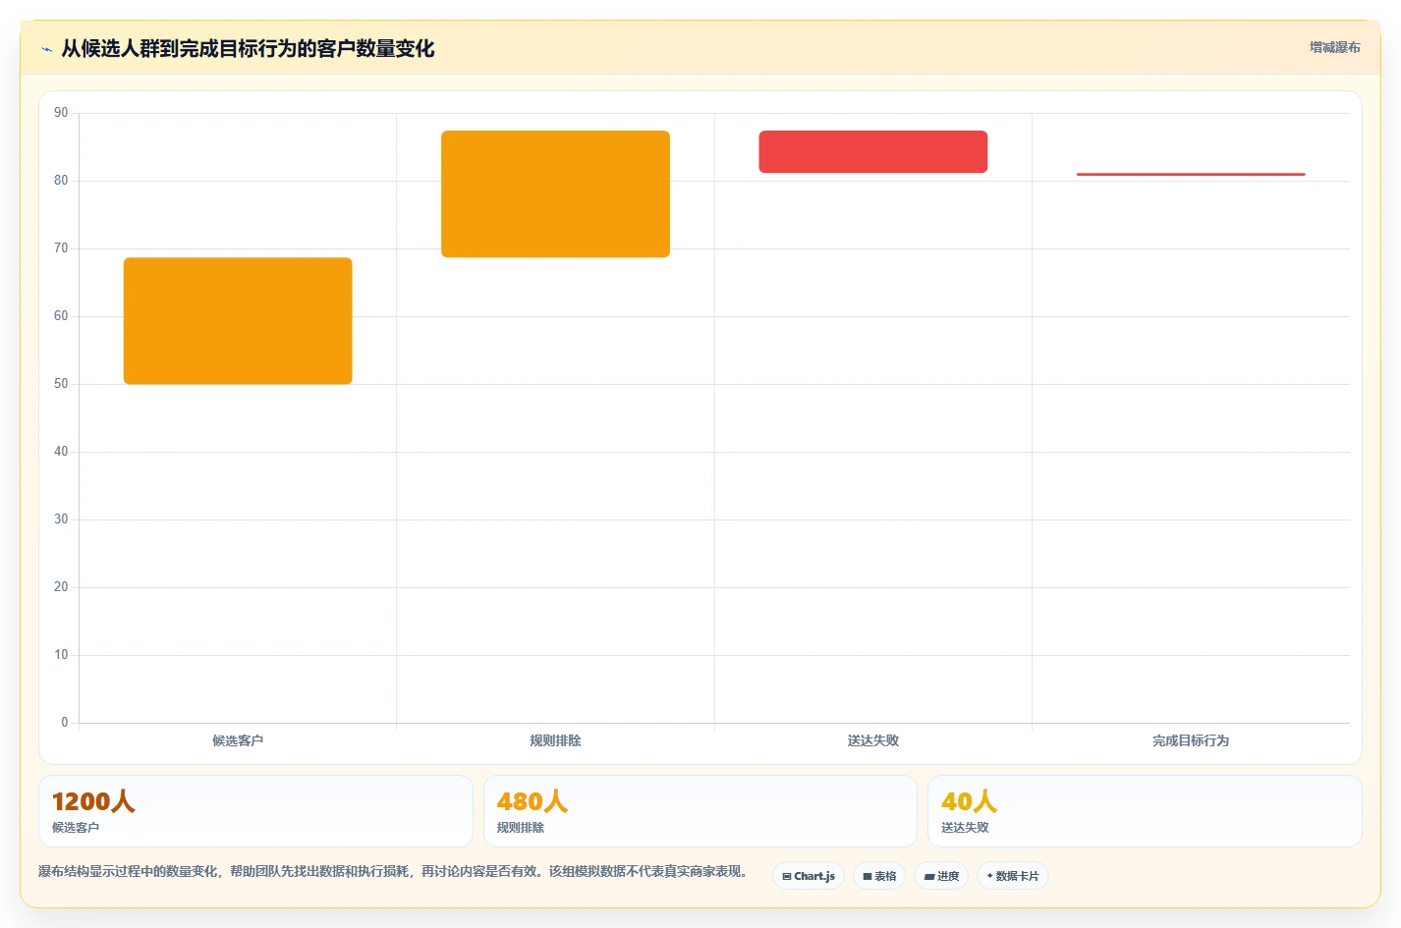
Task: Click the footer note starting with 瀑布结构显示
Action: tap(395, 871)
